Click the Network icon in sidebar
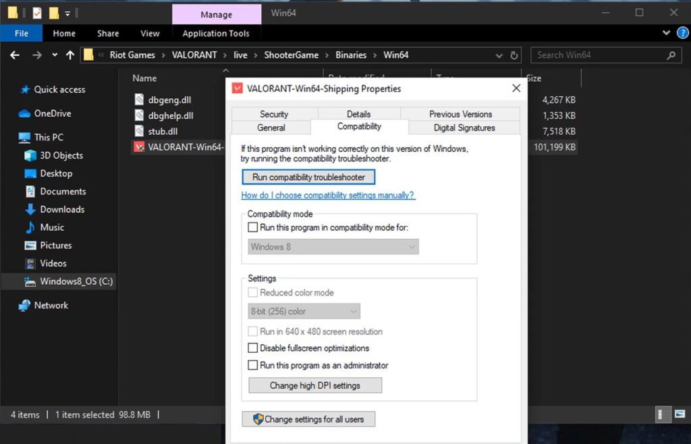Screen dimensions: 691x444 (24, 305)
